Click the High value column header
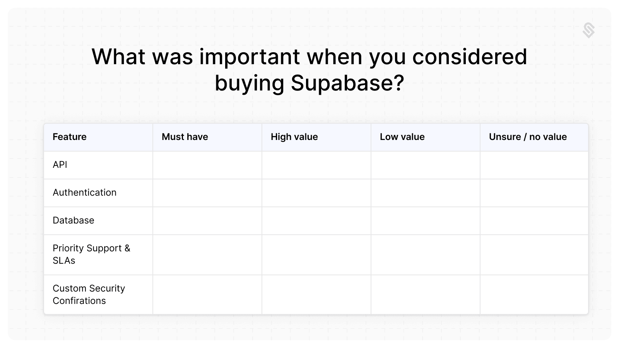 (294, 137)
